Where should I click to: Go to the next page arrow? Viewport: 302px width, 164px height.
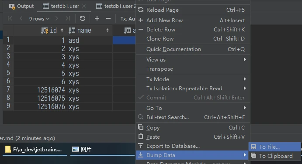coord(56,18)
